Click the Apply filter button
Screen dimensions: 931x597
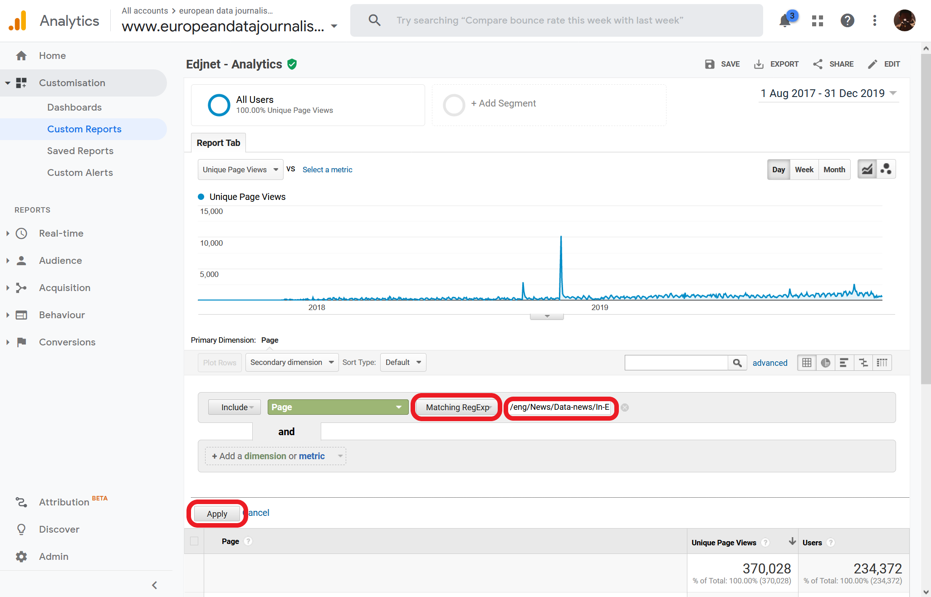pos(217,514)
